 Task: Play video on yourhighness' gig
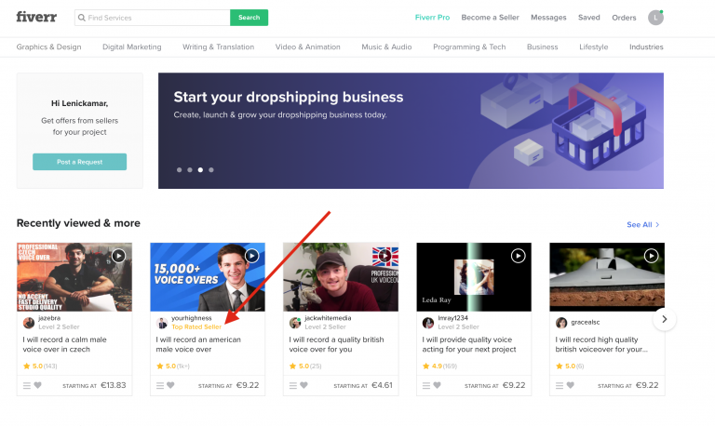pyautogui.click(x=251, y=256)
